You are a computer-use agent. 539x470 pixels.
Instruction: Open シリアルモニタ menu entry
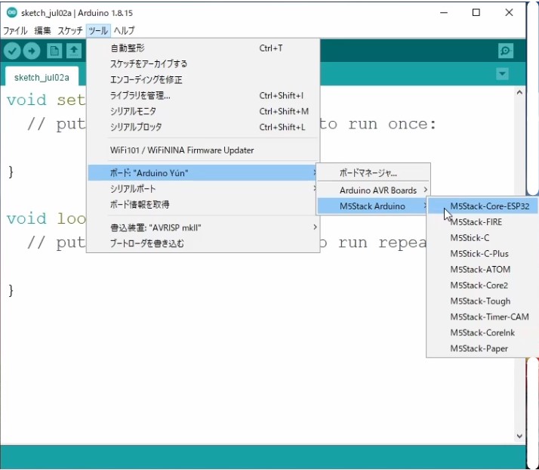(204, 111)
